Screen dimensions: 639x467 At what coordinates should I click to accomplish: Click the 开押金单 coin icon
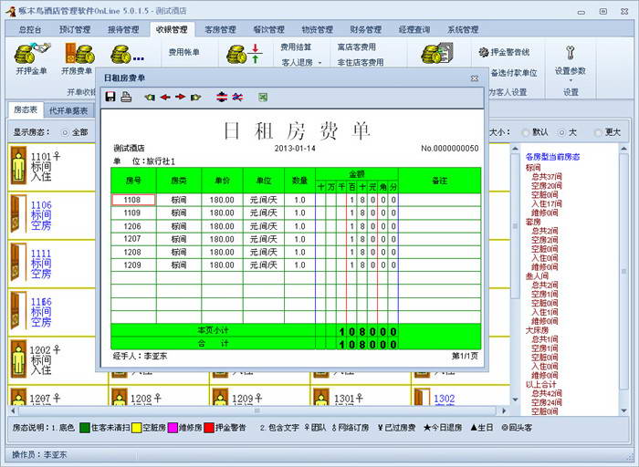32,53
